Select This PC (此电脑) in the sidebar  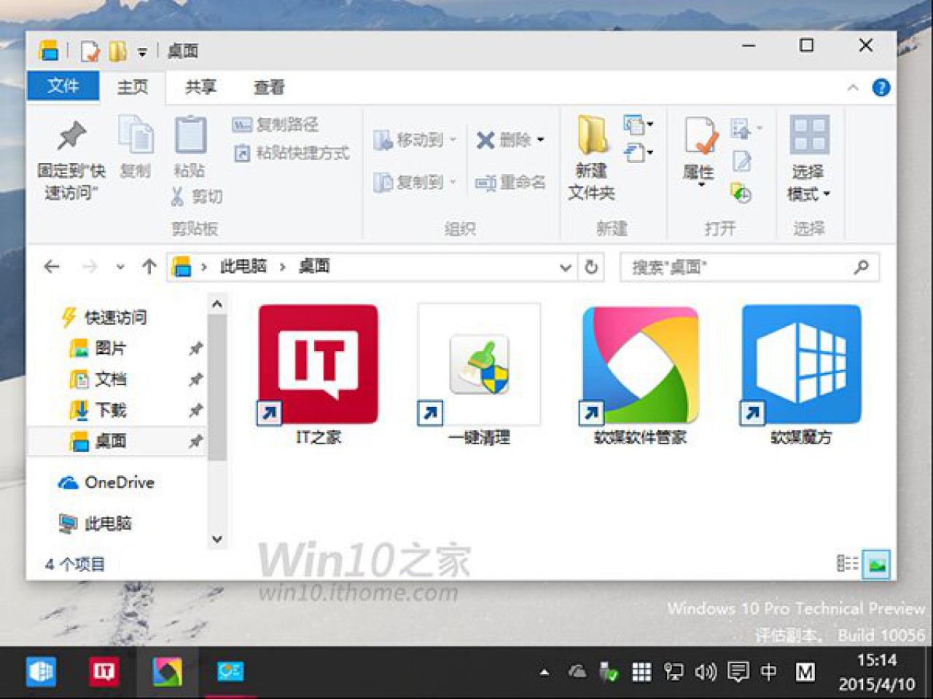(x=95, y=523)
